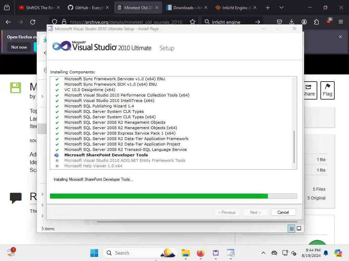Click the bookmark star in address bar
The width and height of the screenshot is (349, 261).
(193, 22)
